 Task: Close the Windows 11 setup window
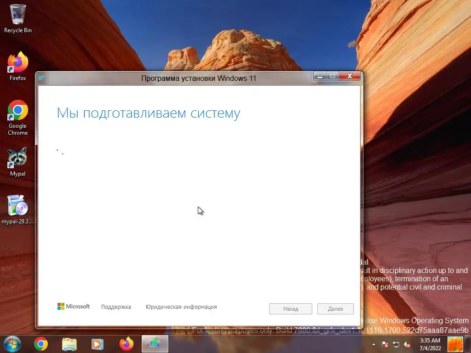(x=350, y=76)
